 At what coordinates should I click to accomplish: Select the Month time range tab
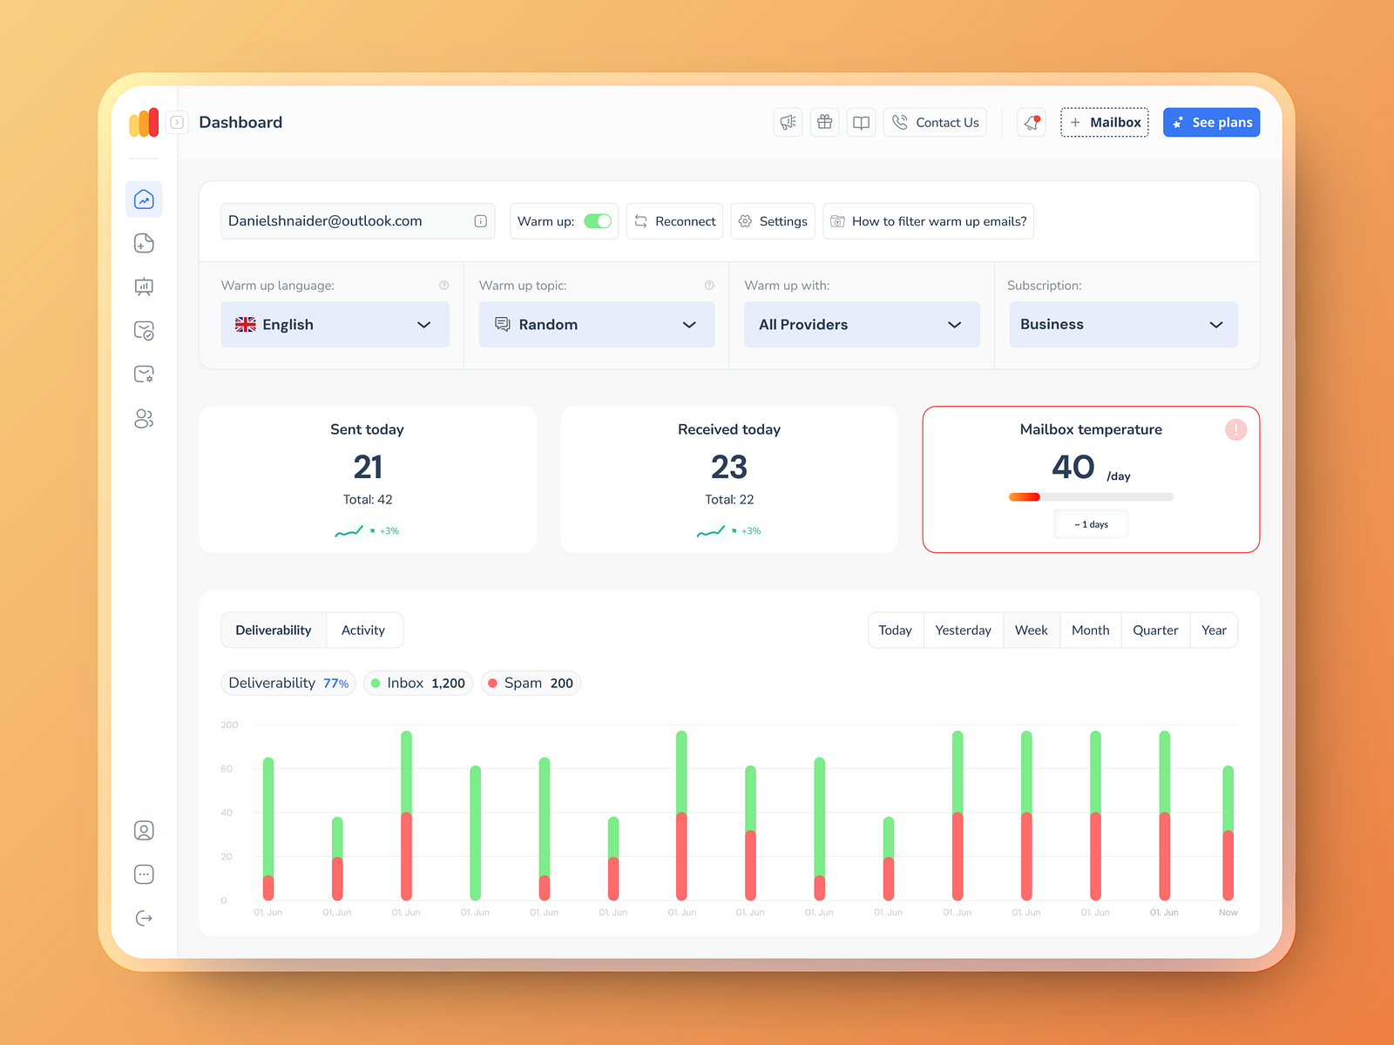coord(1090,630)
